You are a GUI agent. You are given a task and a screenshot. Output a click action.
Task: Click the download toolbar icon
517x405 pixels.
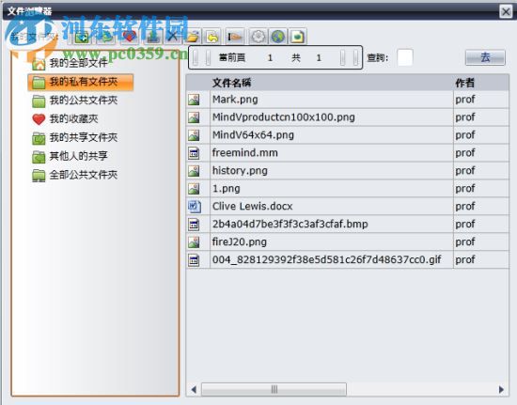(x=152, y=37)
